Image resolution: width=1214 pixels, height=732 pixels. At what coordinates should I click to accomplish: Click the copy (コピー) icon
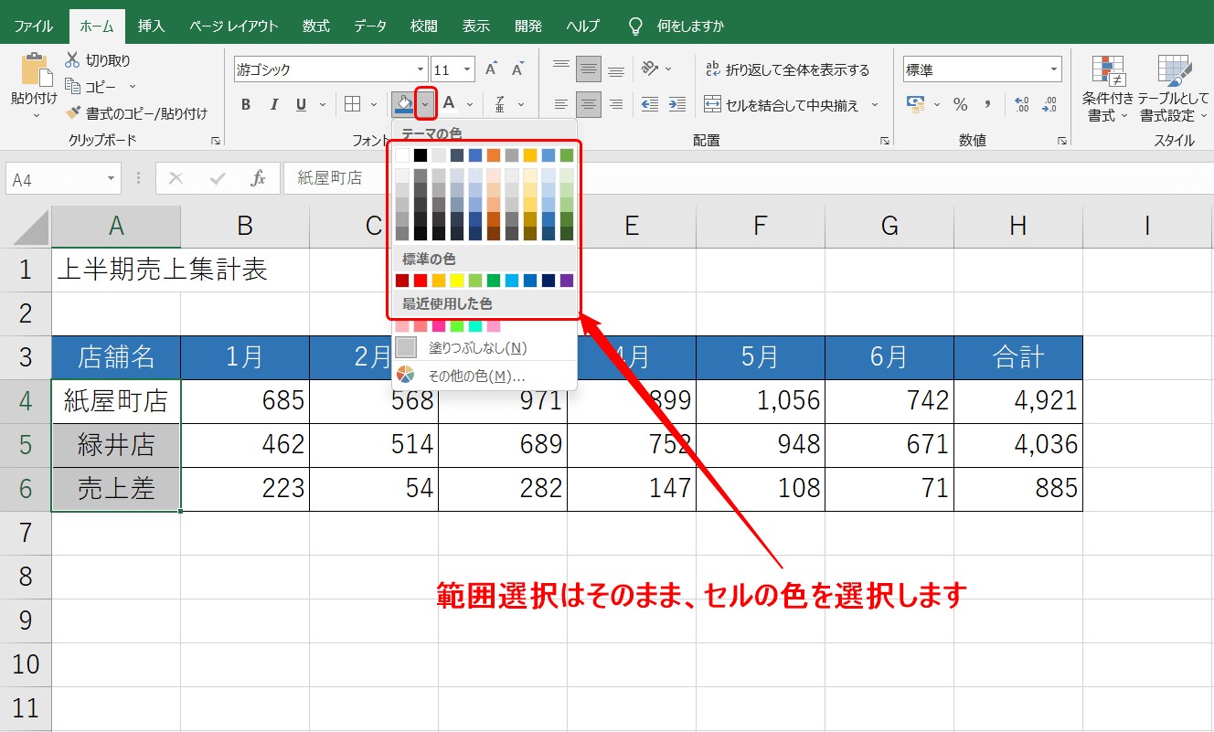pyautogui.click(x=73, y=87)
